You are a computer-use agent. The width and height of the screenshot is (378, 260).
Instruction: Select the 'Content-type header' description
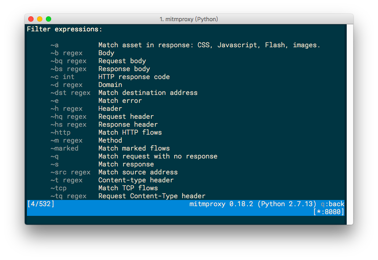(136, 181)
